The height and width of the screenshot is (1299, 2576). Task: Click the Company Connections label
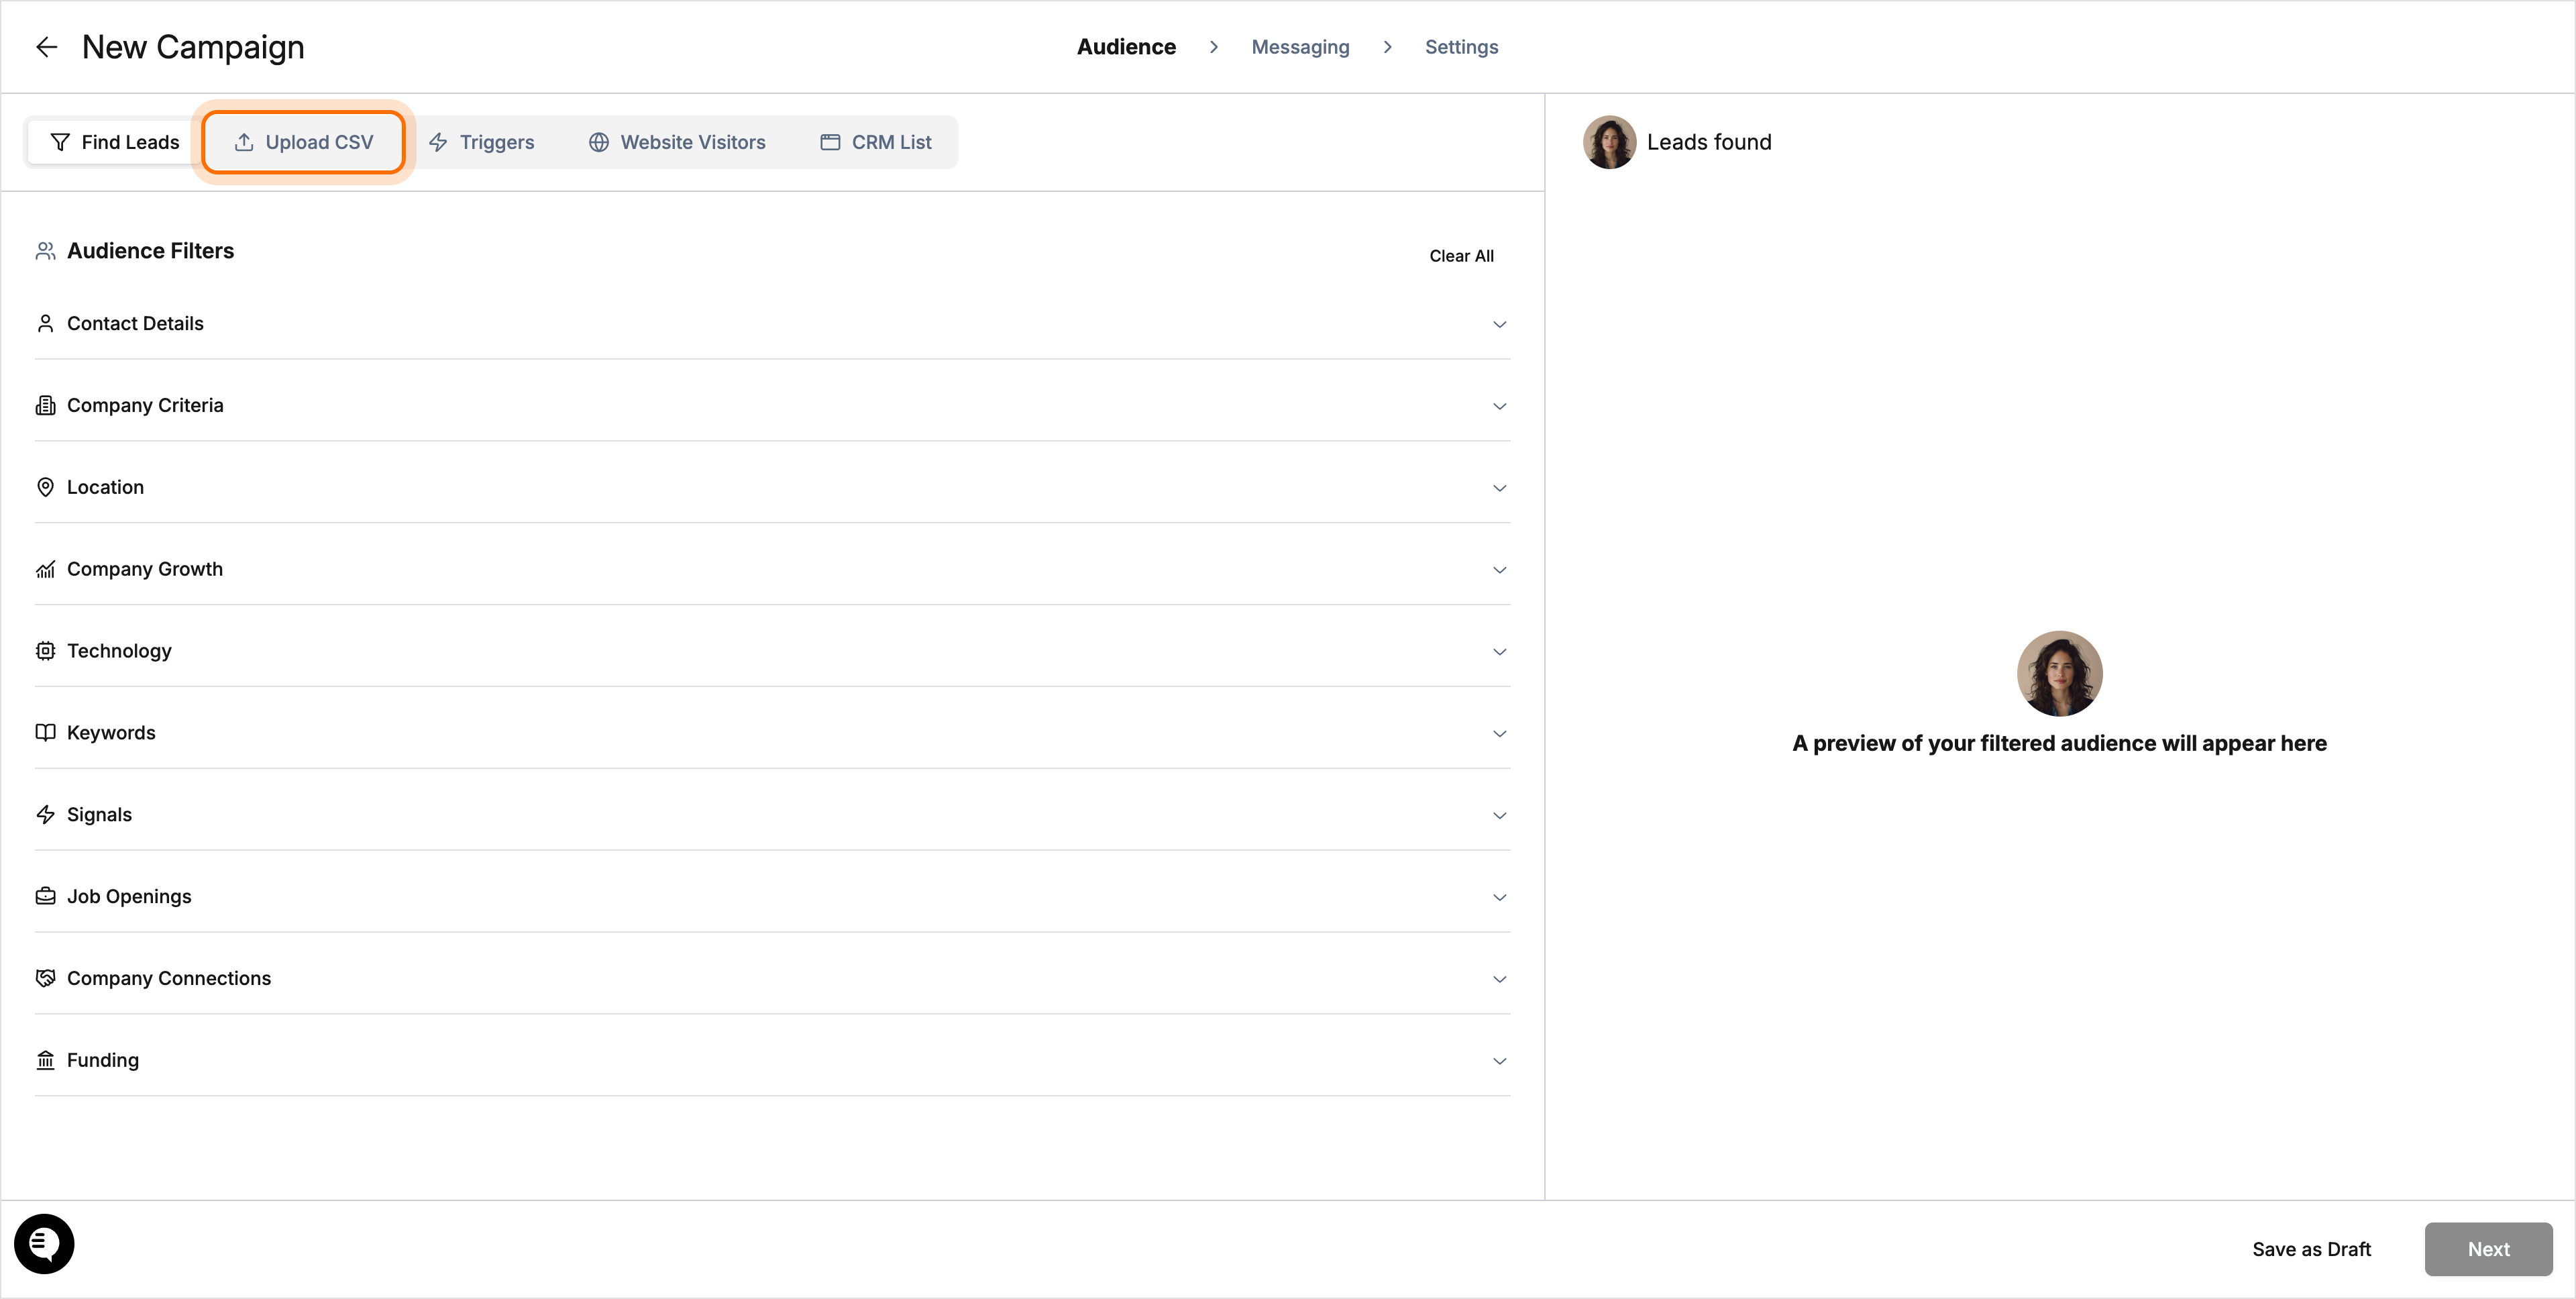(x=169, y=978)
